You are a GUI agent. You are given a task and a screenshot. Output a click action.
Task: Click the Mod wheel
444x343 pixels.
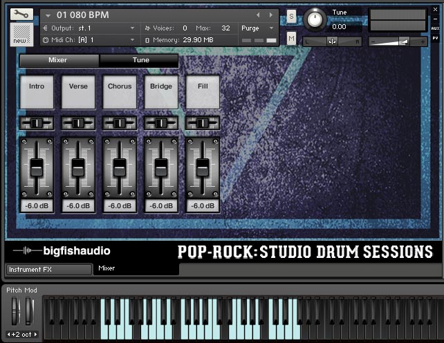point(29,310)
